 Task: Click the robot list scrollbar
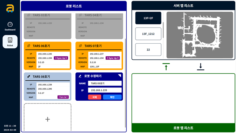(x=125, y=83)
